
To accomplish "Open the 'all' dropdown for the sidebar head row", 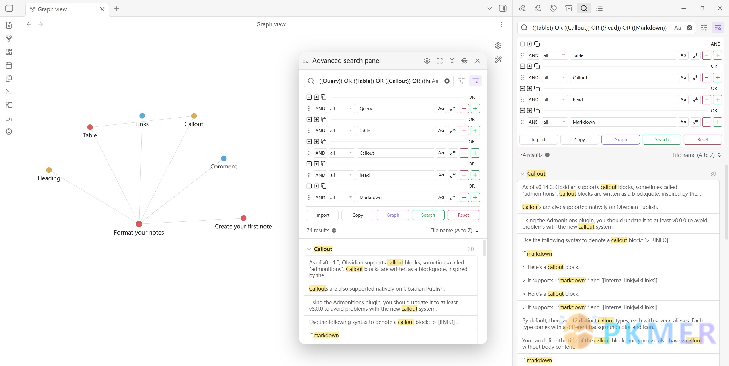I will pos(555,100).
